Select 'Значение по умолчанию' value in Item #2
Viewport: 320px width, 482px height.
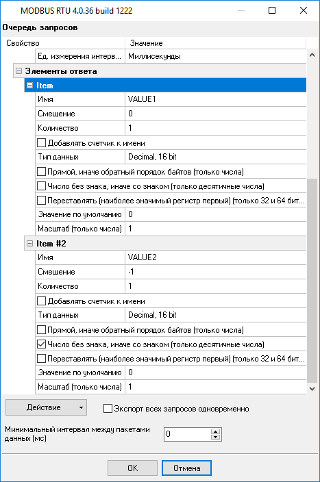click(216, 372)
